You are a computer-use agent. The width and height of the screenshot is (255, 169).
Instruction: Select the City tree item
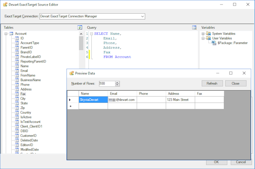23,99
